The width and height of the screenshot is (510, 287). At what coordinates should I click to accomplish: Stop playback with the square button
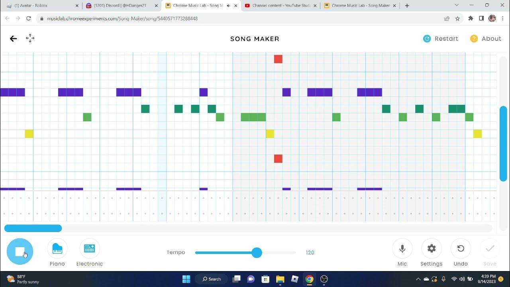(x=20, y=252)
